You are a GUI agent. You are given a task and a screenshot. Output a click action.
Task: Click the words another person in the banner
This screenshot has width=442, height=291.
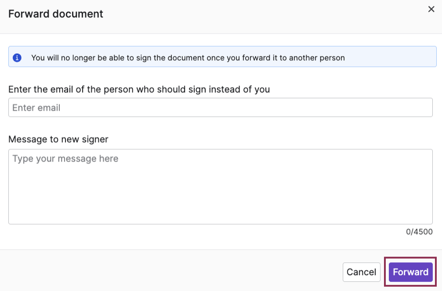[317, 58]
